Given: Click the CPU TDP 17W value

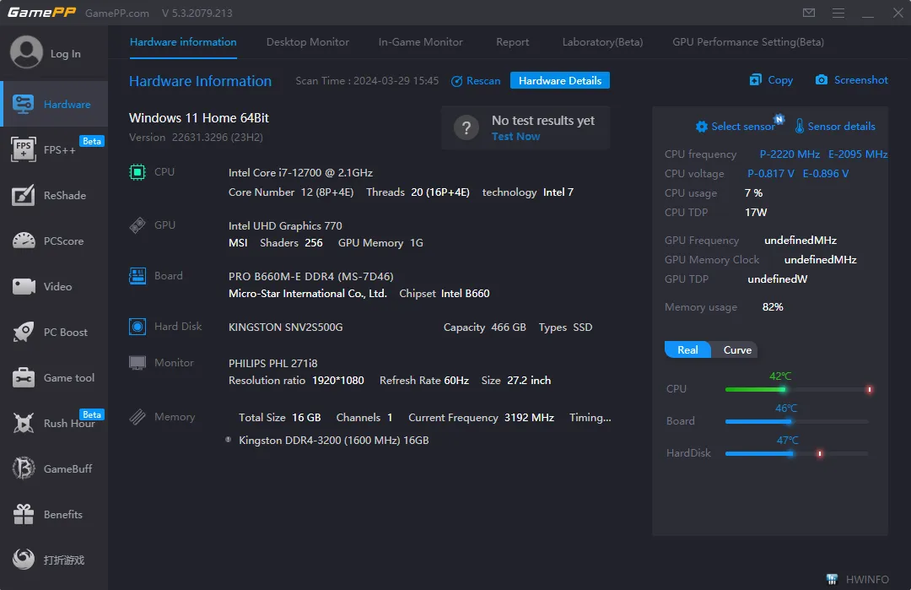Looking at the screenshot, I should (x=756, y=212).
